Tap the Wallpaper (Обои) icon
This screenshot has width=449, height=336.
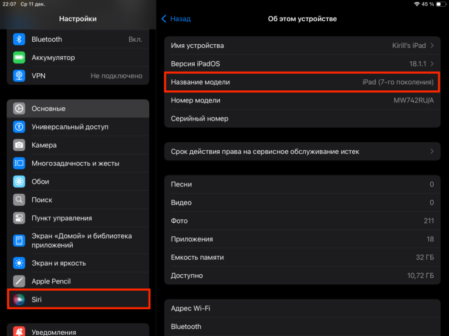point(19,182)
